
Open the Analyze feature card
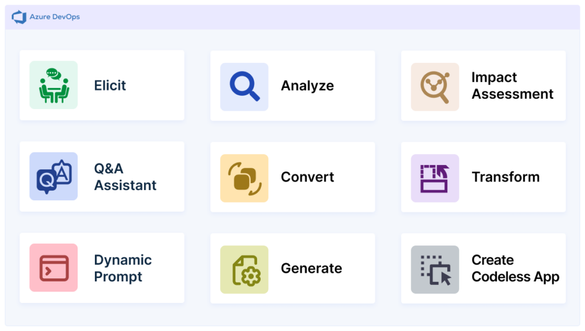pyautogui.click(x=292, y=86)
